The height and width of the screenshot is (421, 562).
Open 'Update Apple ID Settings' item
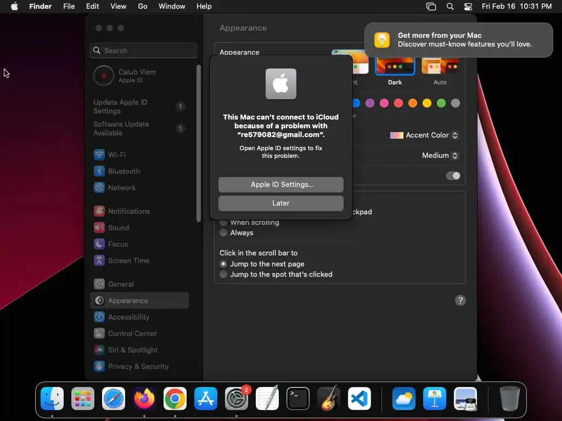[139, 106]
